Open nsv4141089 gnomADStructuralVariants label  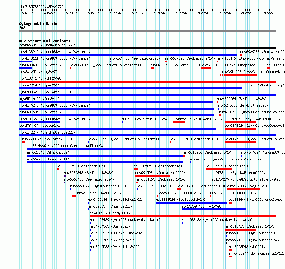click(x=105, y=65)
